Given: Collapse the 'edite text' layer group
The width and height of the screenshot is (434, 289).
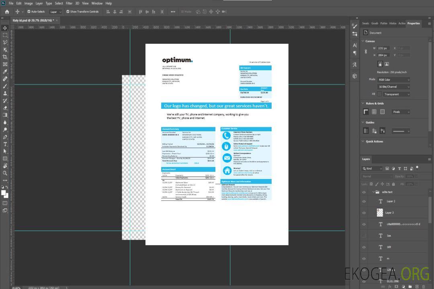Looking at the screenshot, I should (373, 192).
